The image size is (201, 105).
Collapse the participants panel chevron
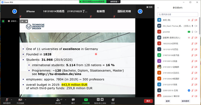pos(158,8)
